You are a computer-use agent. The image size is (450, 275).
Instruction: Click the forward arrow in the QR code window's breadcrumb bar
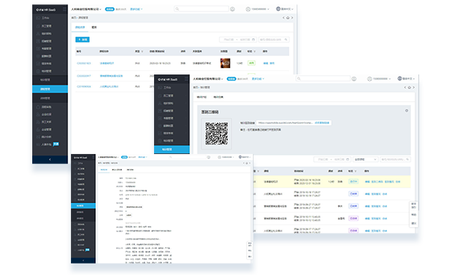(x=413, y=87)
